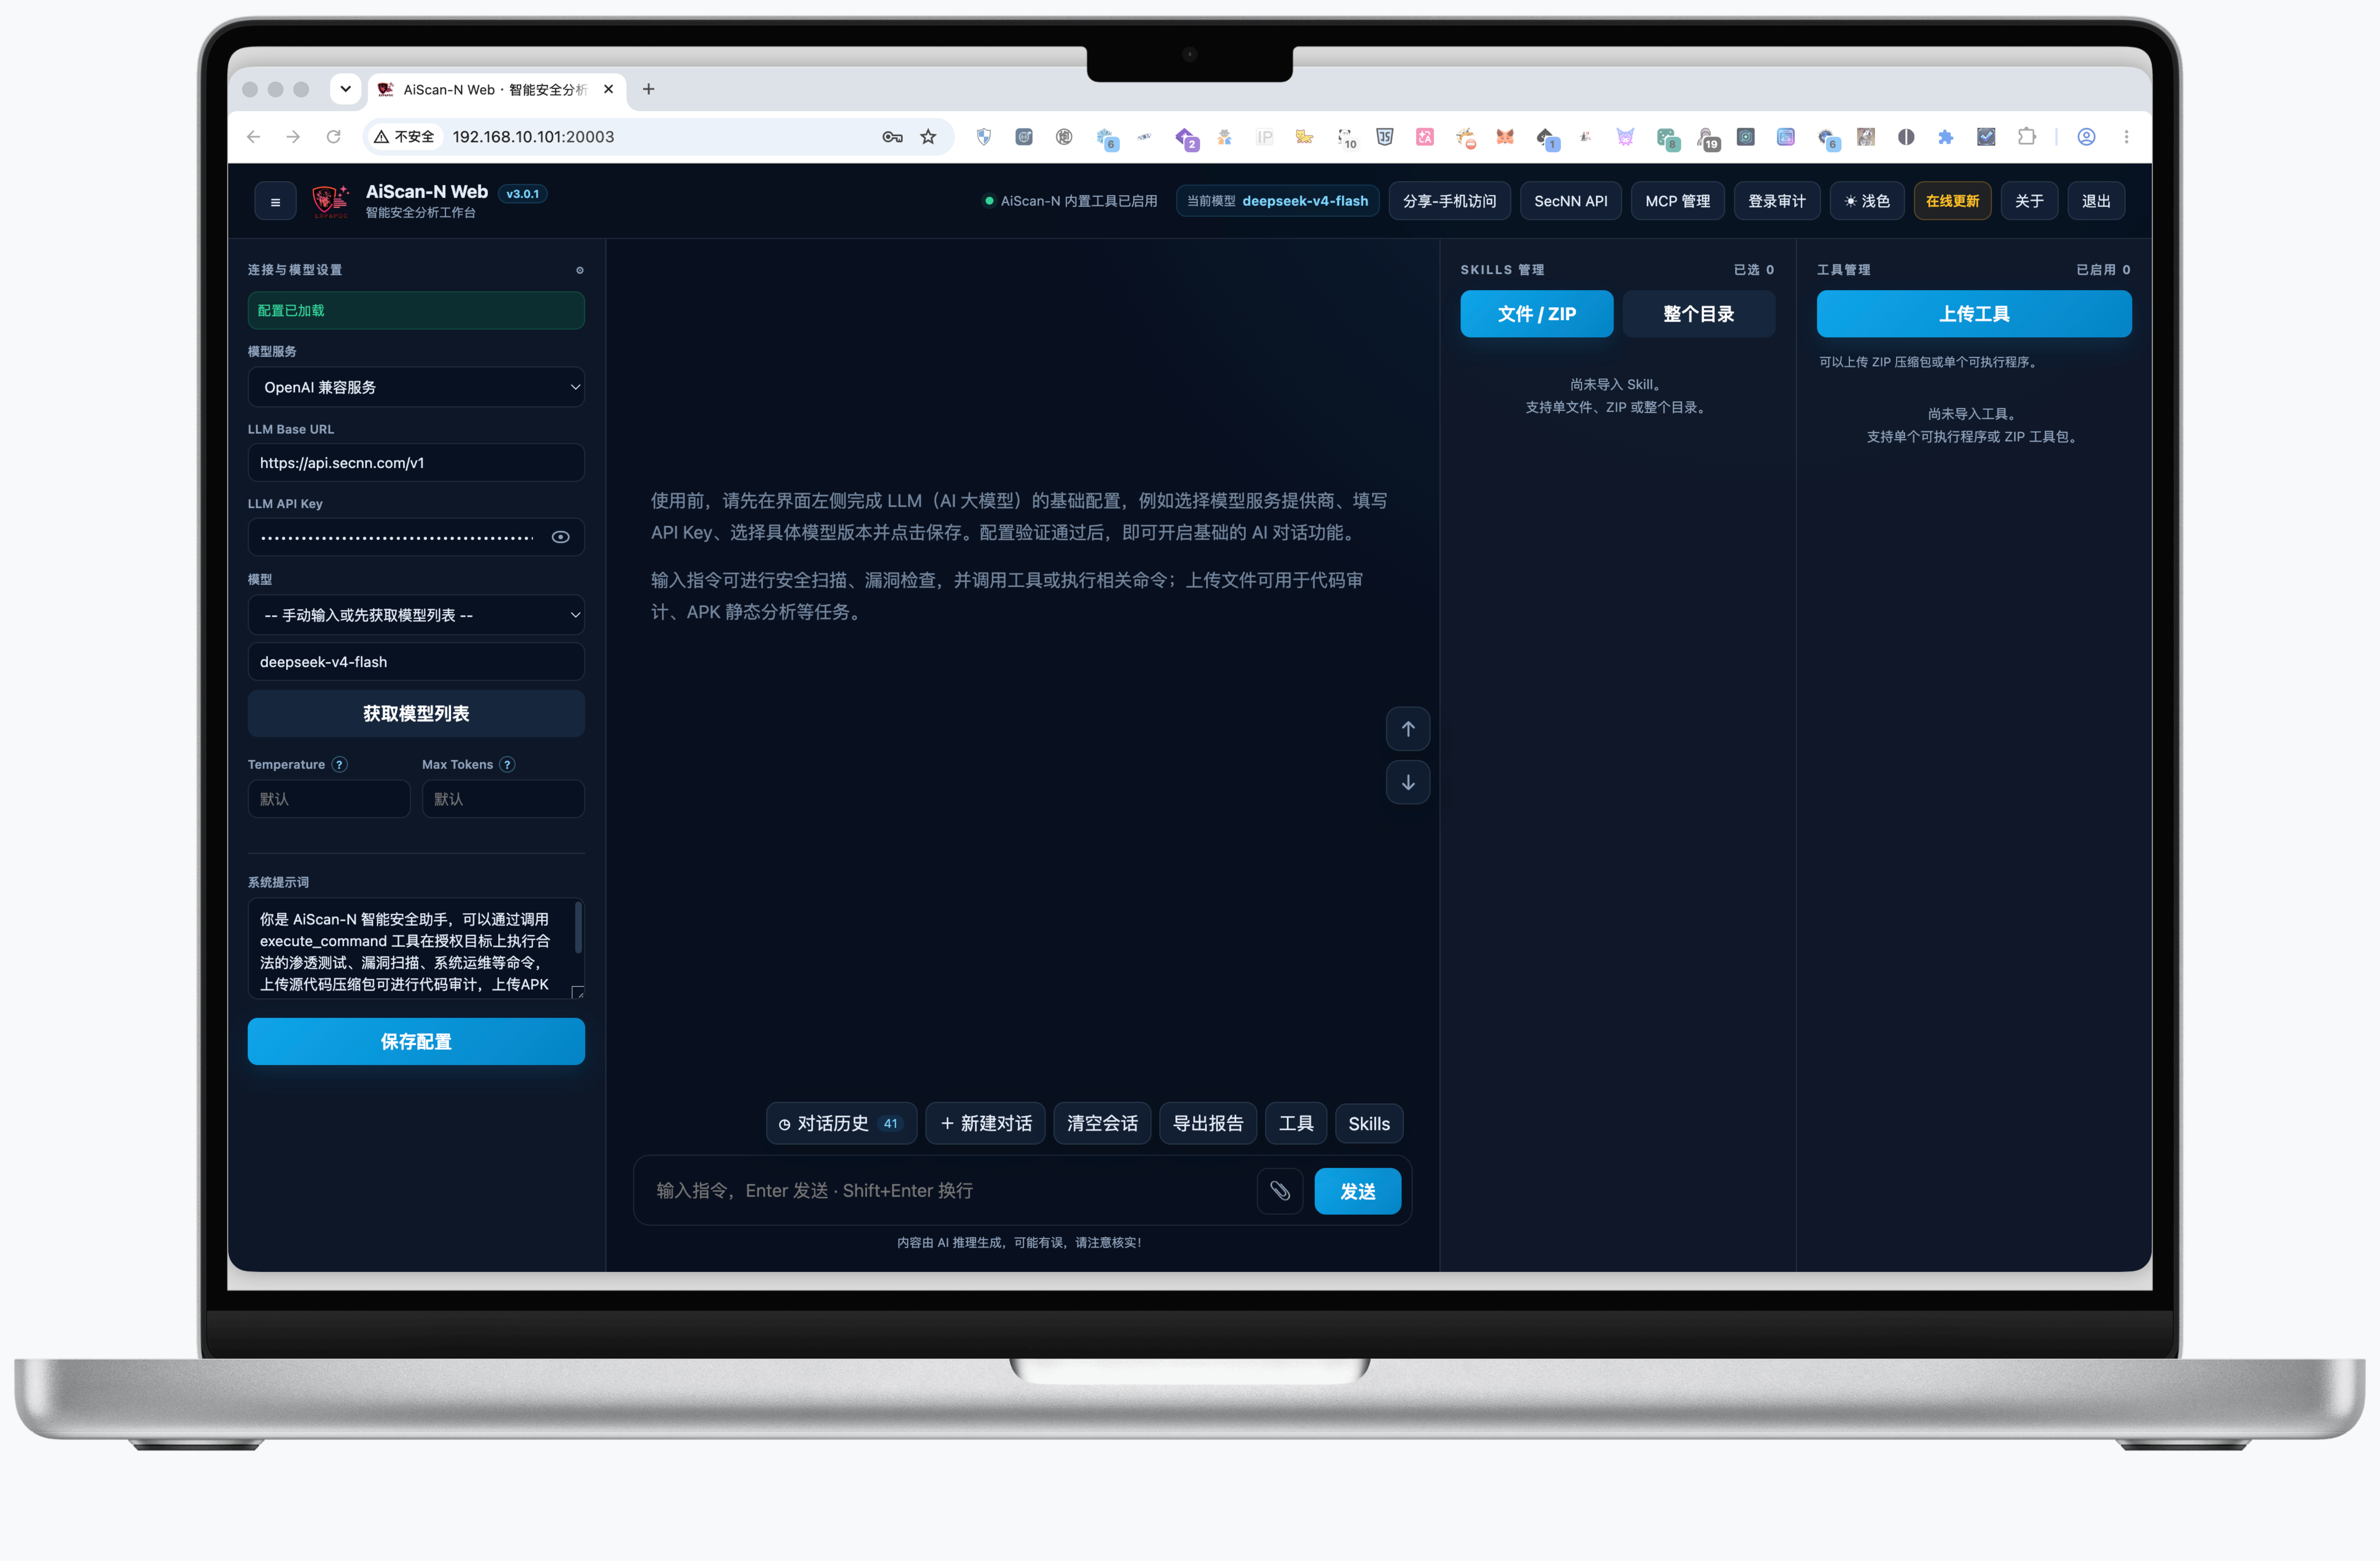The height and width of the screenshot is (1561, 2380).
Task: Open the 当前模型 deepseek-v4-flash selector
Action: 1277,201
